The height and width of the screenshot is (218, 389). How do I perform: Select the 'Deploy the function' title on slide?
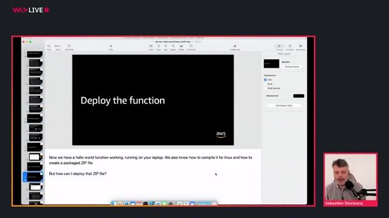pyautogui.click(x=123, y=101)
